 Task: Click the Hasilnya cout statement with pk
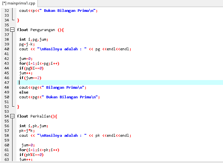(x=75, y=135)
